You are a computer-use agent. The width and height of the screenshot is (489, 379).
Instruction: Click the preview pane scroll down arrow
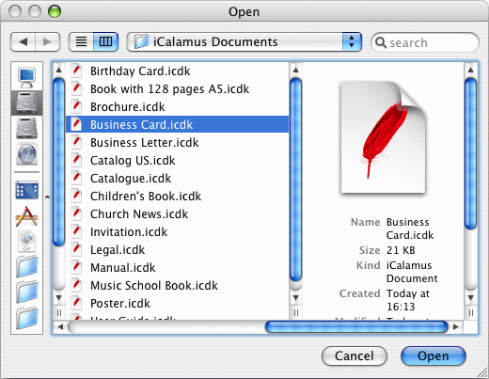pos(470,297)
